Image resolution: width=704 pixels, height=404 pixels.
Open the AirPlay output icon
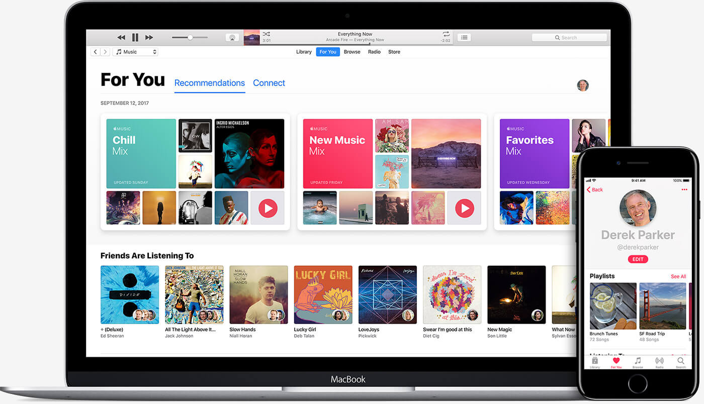pos(232,37)
